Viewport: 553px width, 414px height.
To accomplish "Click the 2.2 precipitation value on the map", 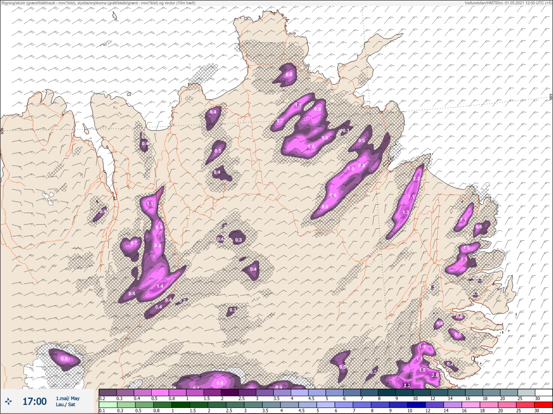I will [407, 385].
